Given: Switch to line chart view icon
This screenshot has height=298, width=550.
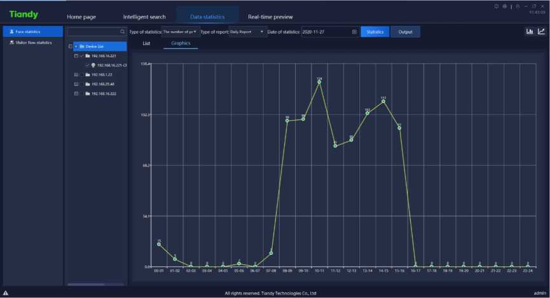Looking at the screenshot, I should point(541,31).
